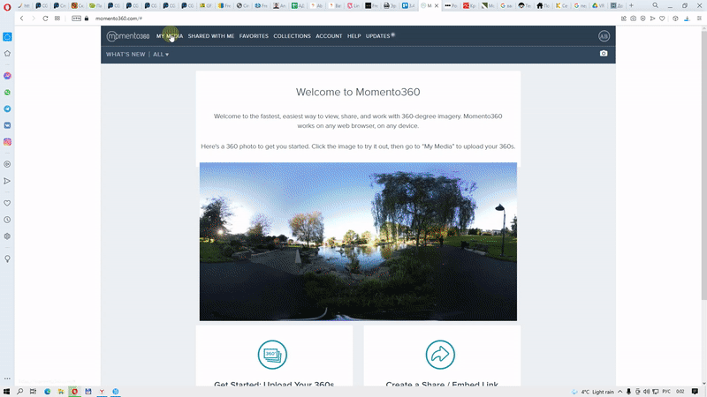Open the three-dot menu in Opera sidebar
Viewport: 707px width, 397px height.
coord(7,378)
